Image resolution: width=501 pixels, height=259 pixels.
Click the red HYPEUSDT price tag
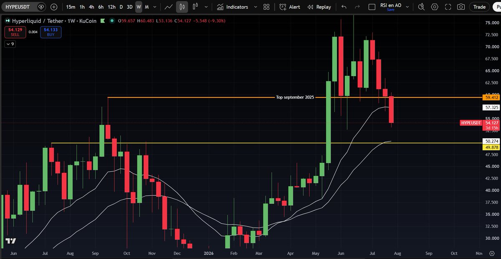(471, 123)
